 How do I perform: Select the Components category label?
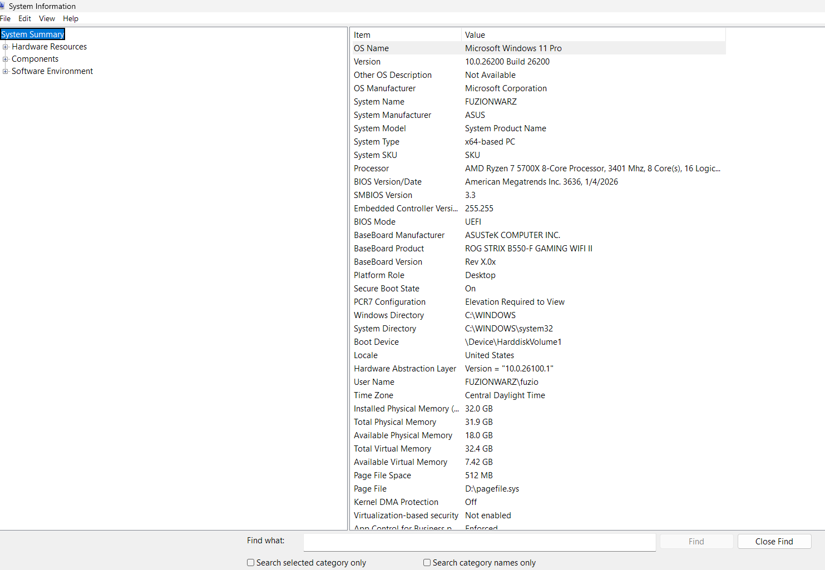point(35,59)
